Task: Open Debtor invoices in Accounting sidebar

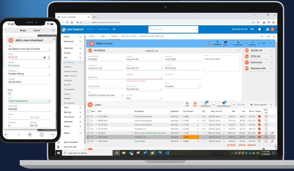Action: 70,76
